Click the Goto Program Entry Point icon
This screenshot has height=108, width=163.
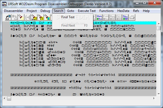point(40,17)
